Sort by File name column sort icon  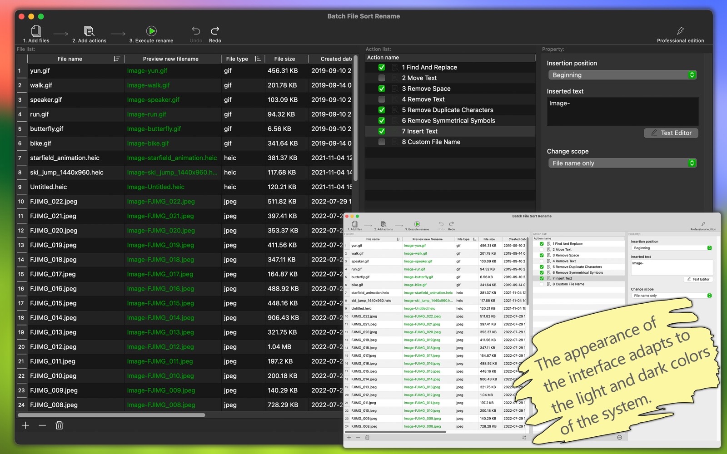coord(117,59)
